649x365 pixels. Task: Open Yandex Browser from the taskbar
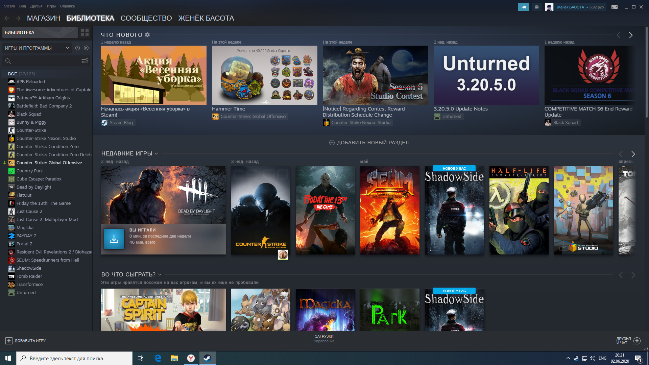pyautogui.click(x=191, y=358)
